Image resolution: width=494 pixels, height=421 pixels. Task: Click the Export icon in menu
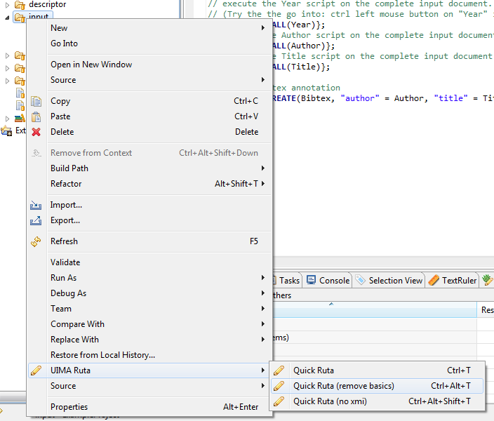tap(36, 220)
